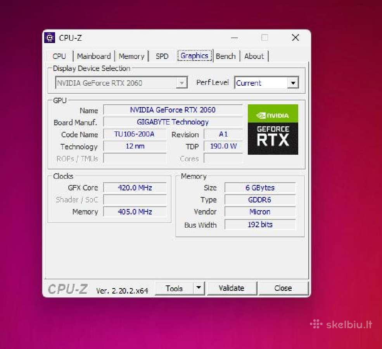
Task: Click the Tools button
Action: pos(174,289)
